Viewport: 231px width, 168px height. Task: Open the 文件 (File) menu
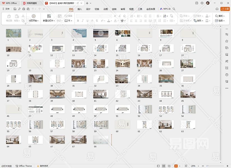click(6, 9)
